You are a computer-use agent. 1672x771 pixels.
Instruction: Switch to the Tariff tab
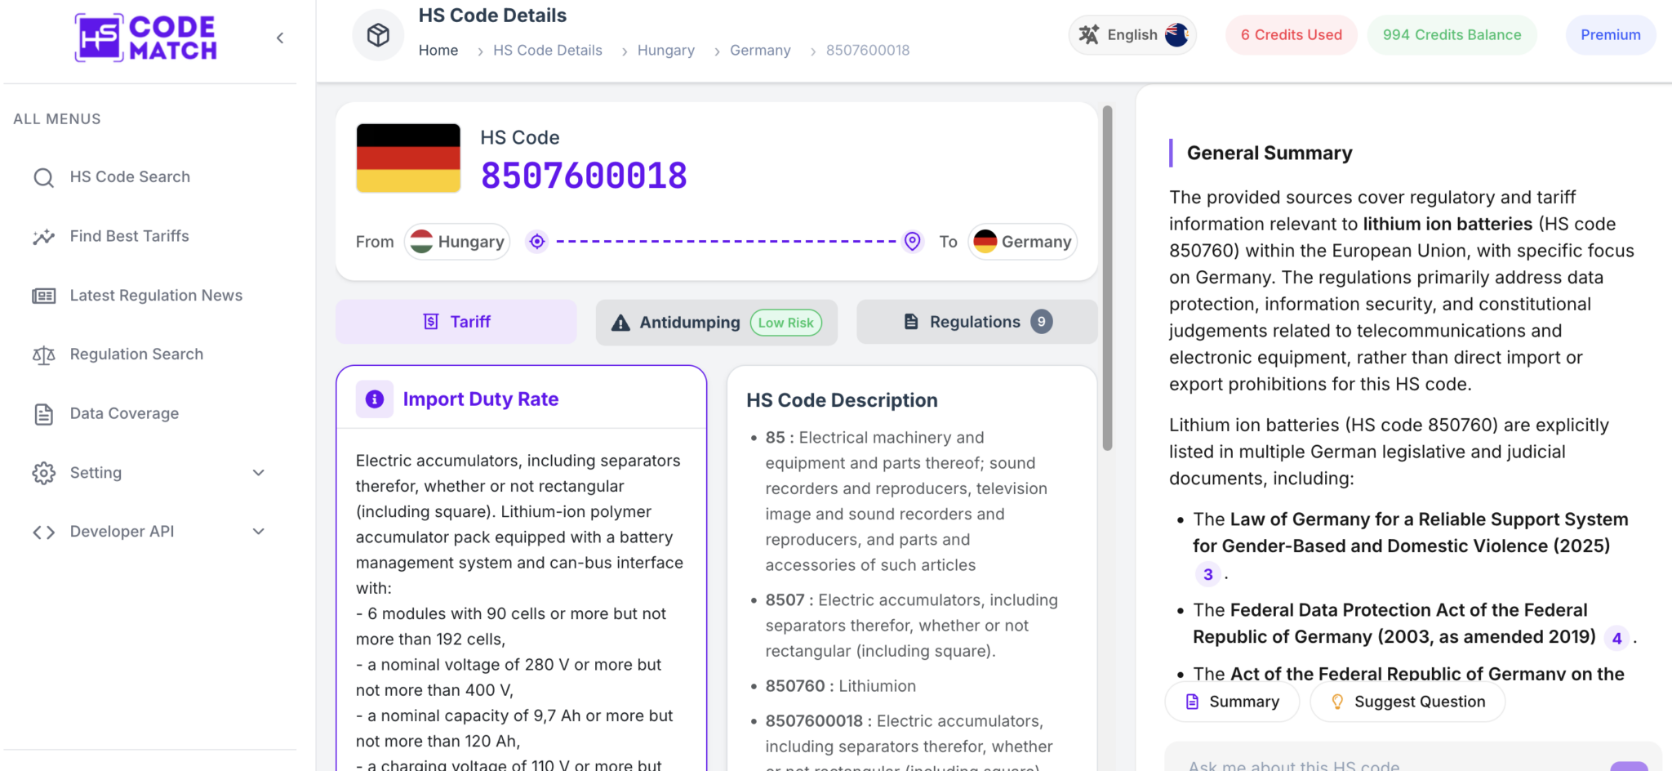pyautogui.click(x=456, y=322)
